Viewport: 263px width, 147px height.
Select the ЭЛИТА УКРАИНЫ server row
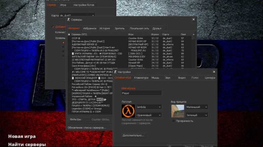click(129, 54)
